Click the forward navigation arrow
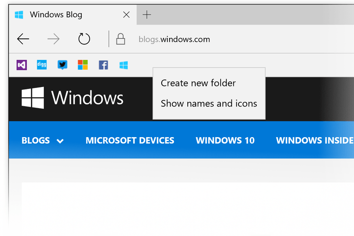Image resolution: width=354 pixels, height=236 pixels. 54,39
